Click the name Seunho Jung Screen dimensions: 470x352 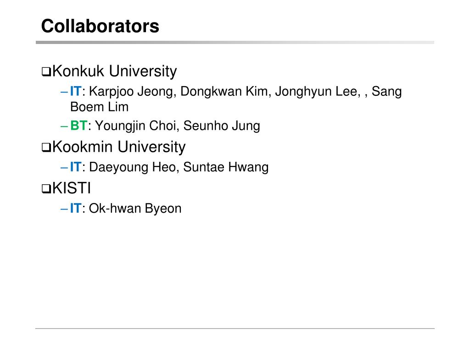pyautogui.click(x=222, y=126)
